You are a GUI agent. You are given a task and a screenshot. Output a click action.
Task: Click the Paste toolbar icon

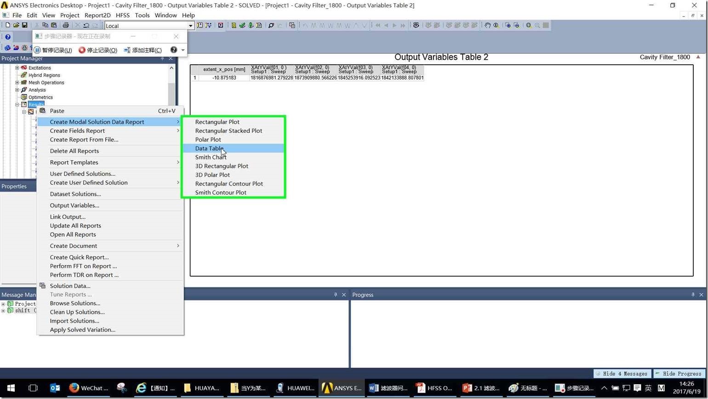click(54, 25)
